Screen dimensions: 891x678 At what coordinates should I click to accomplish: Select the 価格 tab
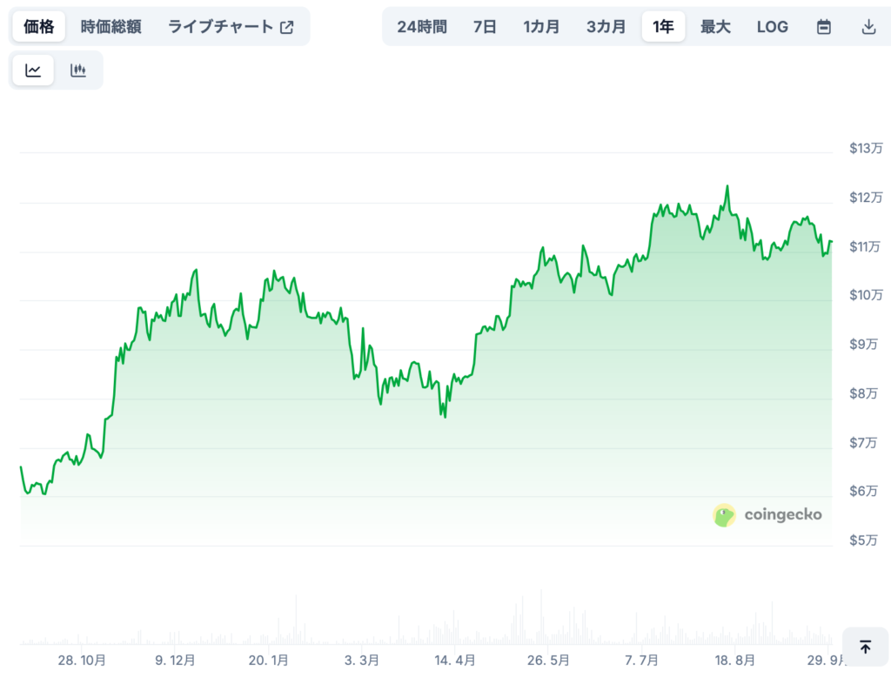click(x=38, y=27)
